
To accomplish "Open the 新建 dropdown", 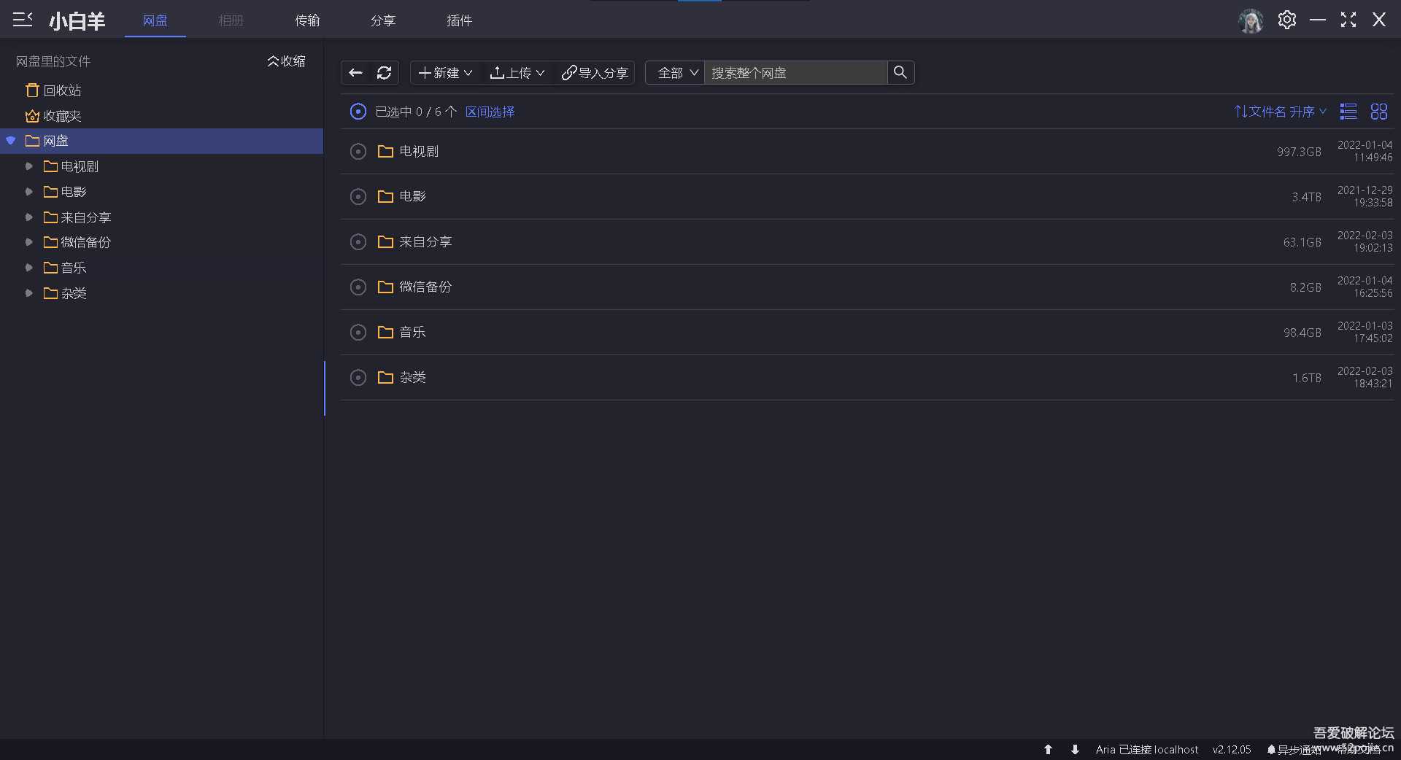I will pyautogui.click(x=446, y=73).
